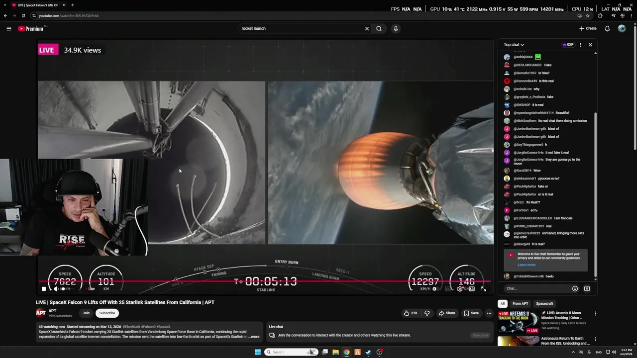The height and width of the screenshot is (358, 637).
Task: Expand the Top chat dropdown
Action: pyautogui.click(x=514, y=45)
